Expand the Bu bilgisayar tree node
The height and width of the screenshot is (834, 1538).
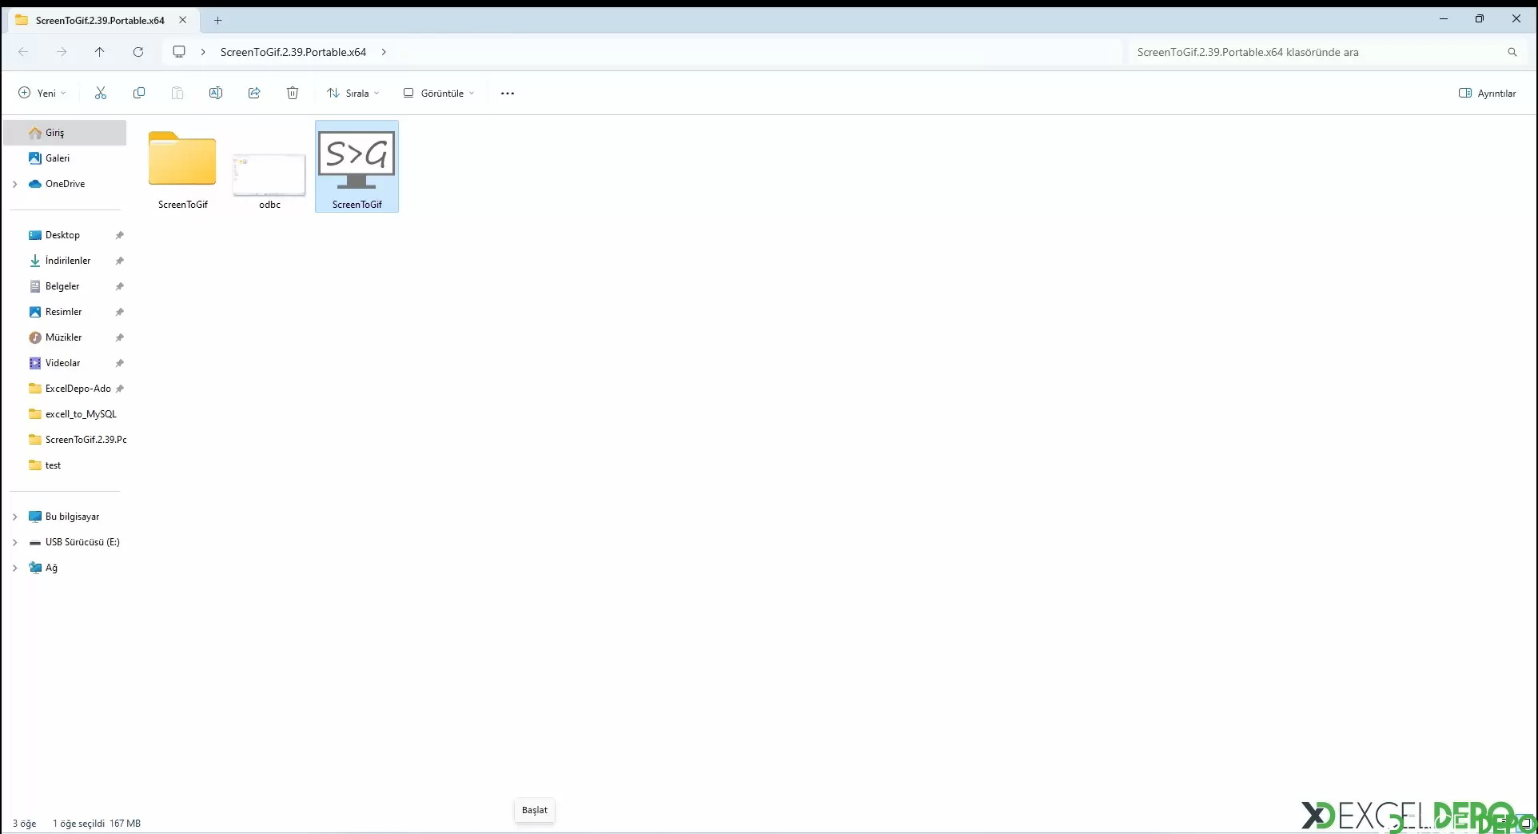tap(14, 517)
